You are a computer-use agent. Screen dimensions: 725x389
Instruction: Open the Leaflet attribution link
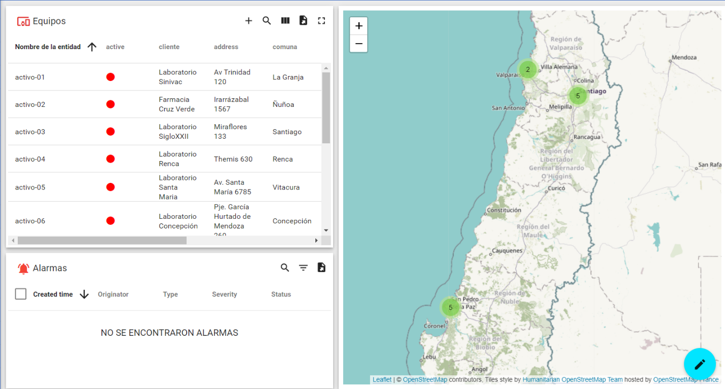[382, 380]
